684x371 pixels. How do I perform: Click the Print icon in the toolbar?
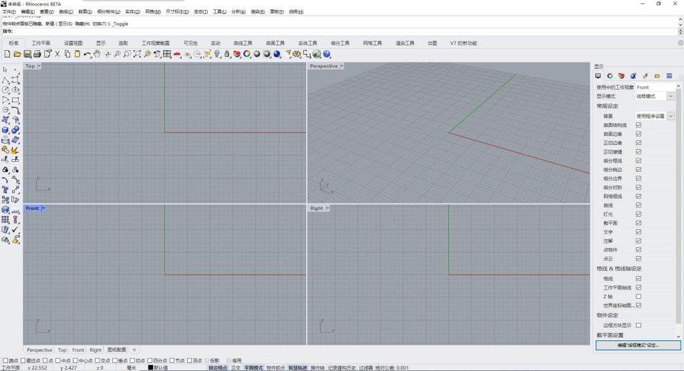[x=37, y=54]
